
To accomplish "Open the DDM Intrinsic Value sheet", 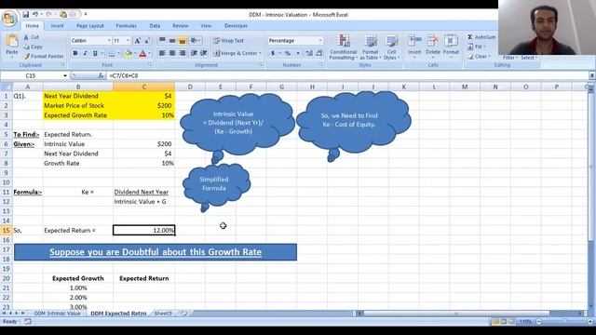I will pos(58,314).
